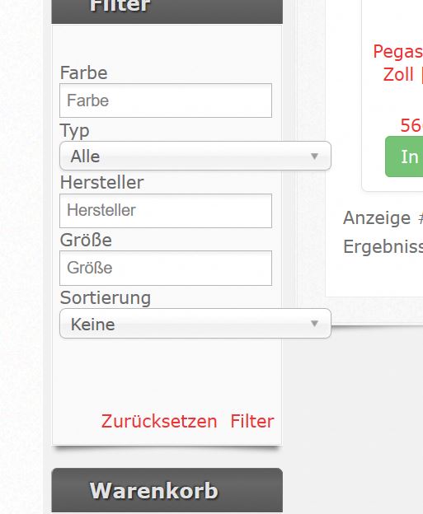This screenshot has width=423, height=514.
Task: Click the Sortierung label
Action: point(106,298)
